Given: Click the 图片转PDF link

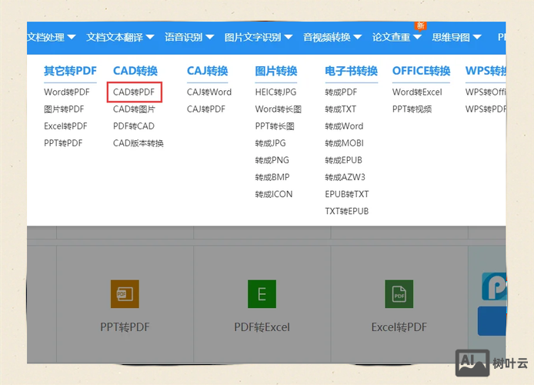Looking at the screenshot, I should (x=64, y=109).
